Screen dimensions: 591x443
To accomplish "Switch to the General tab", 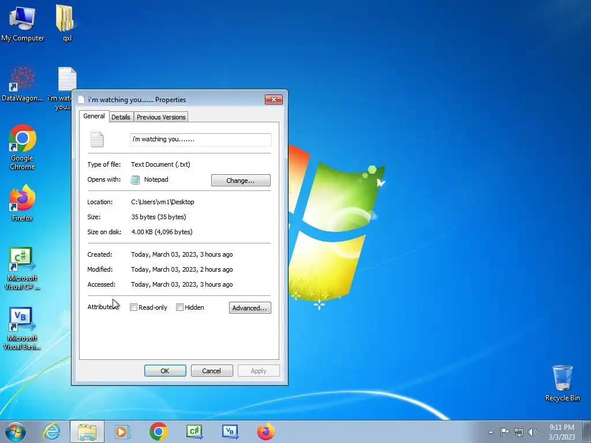I will tap(94, 116).
